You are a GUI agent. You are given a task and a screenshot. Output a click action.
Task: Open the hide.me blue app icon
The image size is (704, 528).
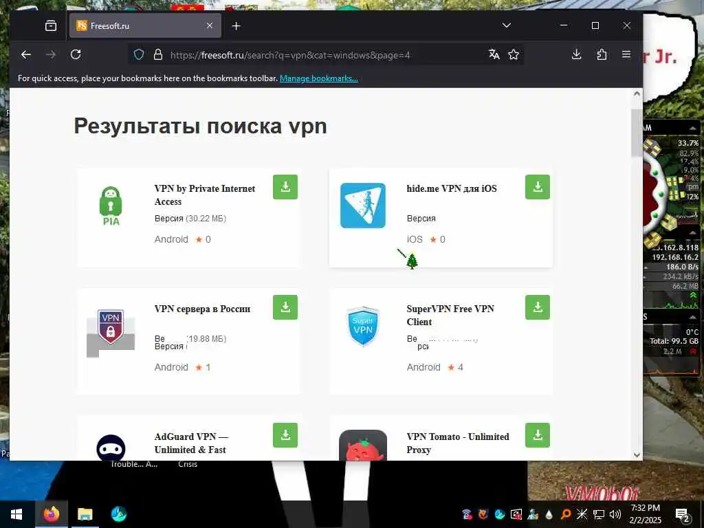point(363,206)
